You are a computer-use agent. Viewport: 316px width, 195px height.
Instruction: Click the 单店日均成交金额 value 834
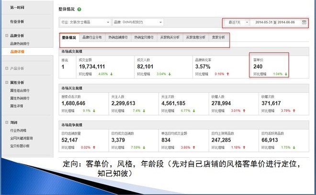166,140
